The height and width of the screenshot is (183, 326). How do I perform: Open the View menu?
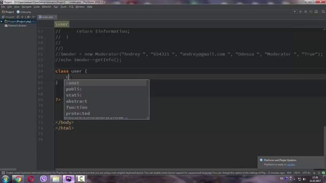(x=17, y=7)
